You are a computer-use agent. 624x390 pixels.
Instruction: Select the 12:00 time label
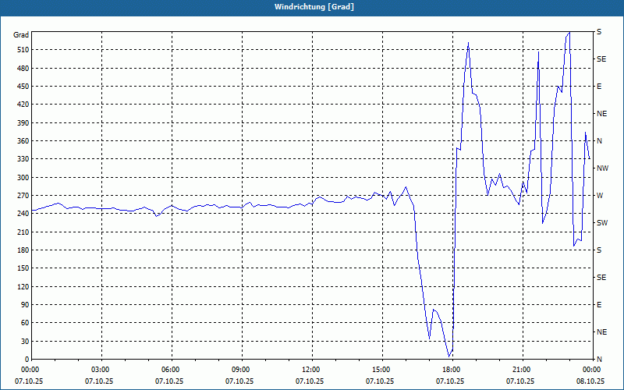(x=312, y=369)
